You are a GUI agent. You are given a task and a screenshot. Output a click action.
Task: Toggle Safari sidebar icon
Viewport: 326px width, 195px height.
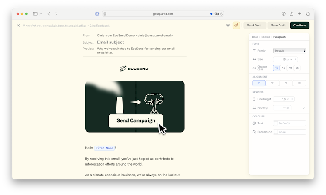click(35, 14)
